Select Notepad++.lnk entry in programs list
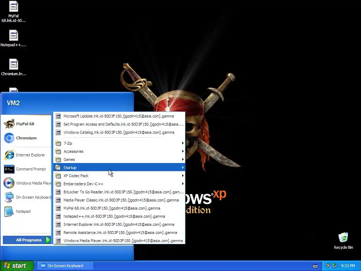Image resolution: width=361 pixels, height=271 pixels. (x=119, y=216)
